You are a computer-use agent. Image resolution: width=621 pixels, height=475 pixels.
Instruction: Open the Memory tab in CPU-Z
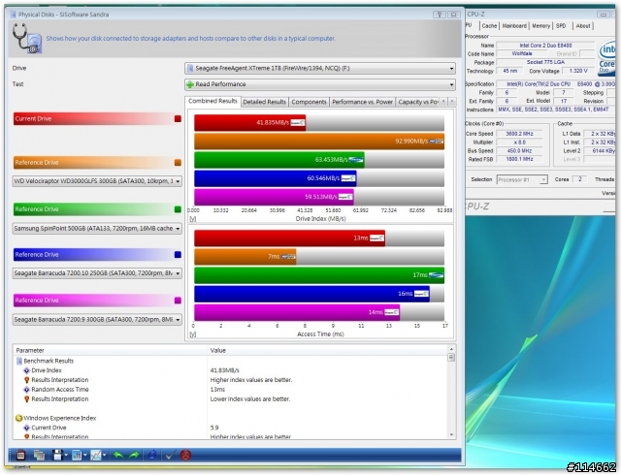[540, 26]
